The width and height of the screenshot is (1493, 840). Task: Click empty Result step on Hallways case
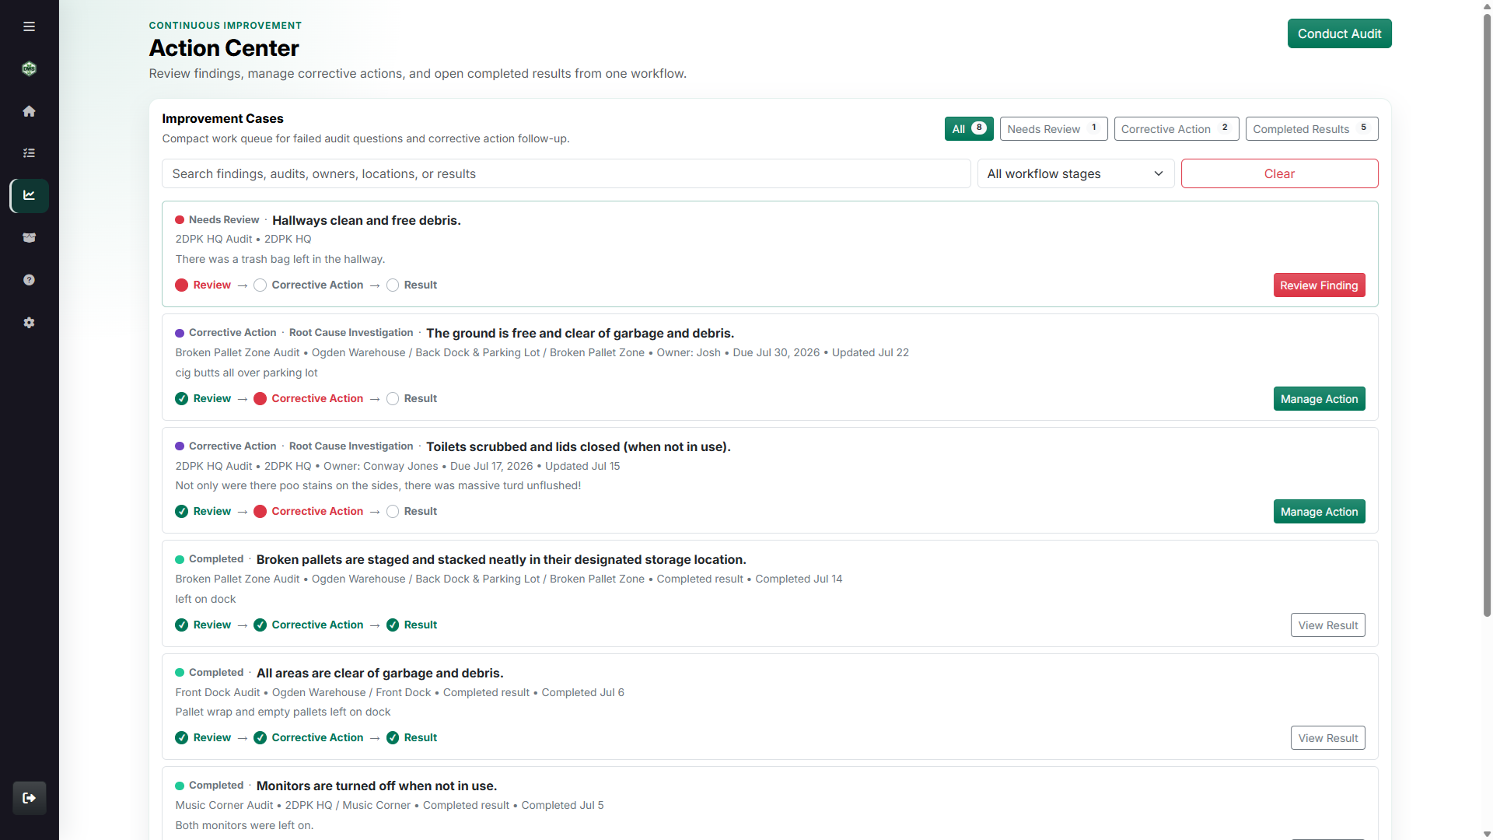411,285
